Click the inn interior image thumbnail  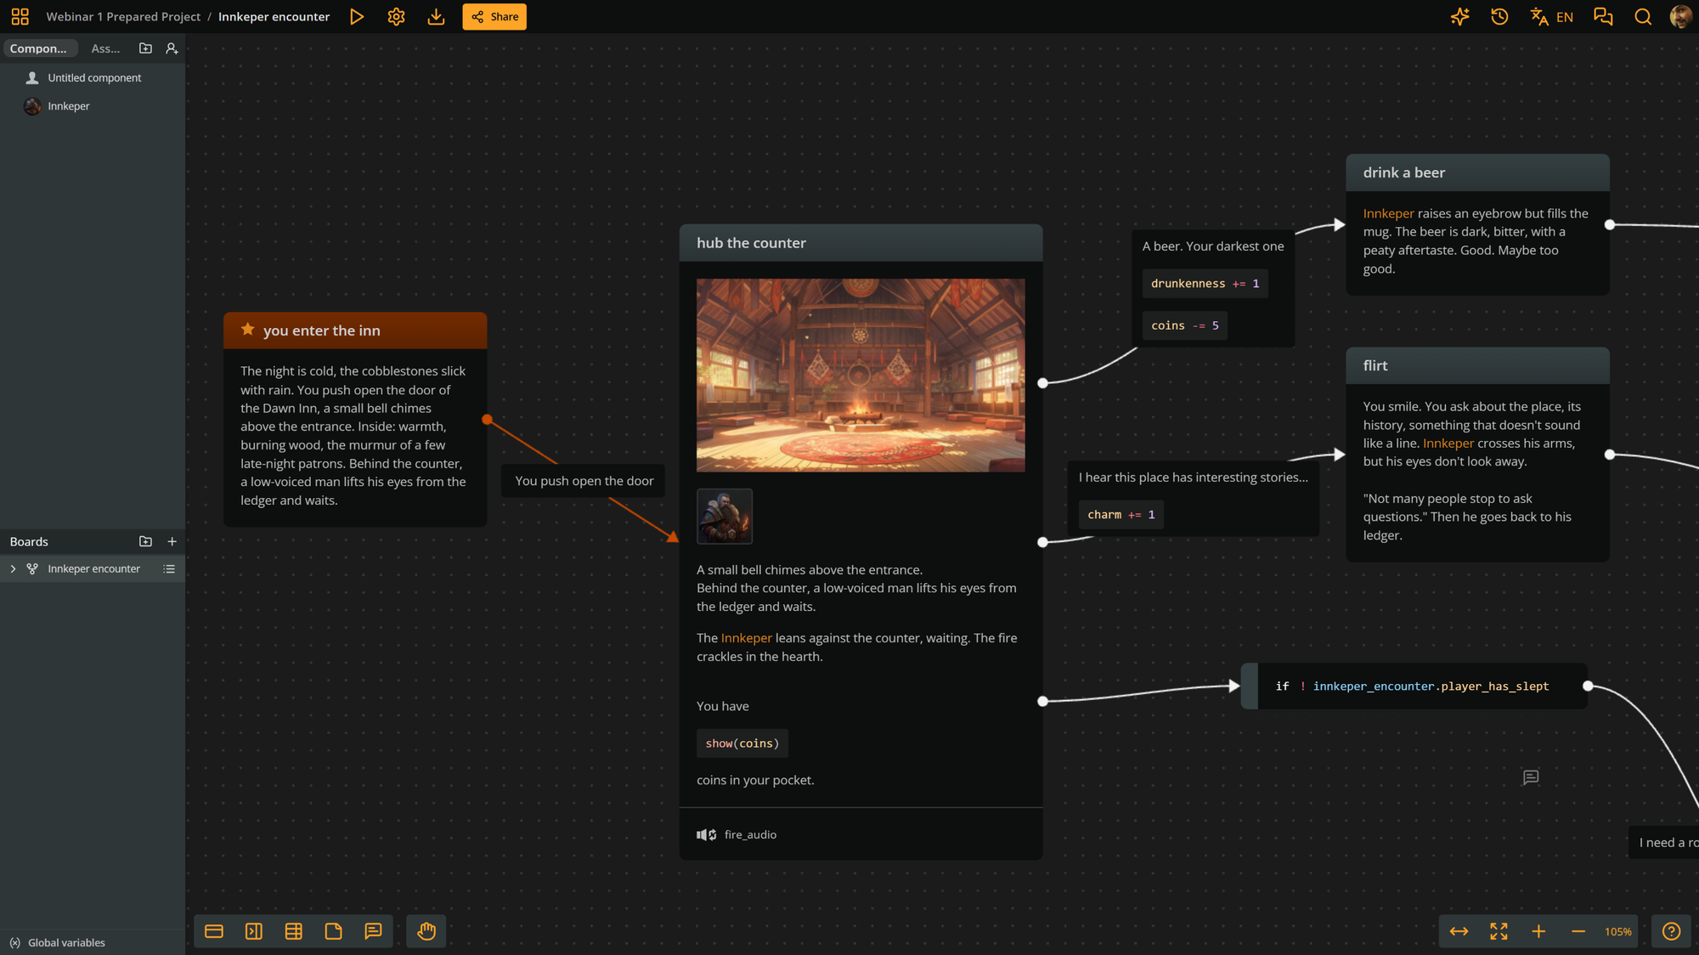click(861, 375)
